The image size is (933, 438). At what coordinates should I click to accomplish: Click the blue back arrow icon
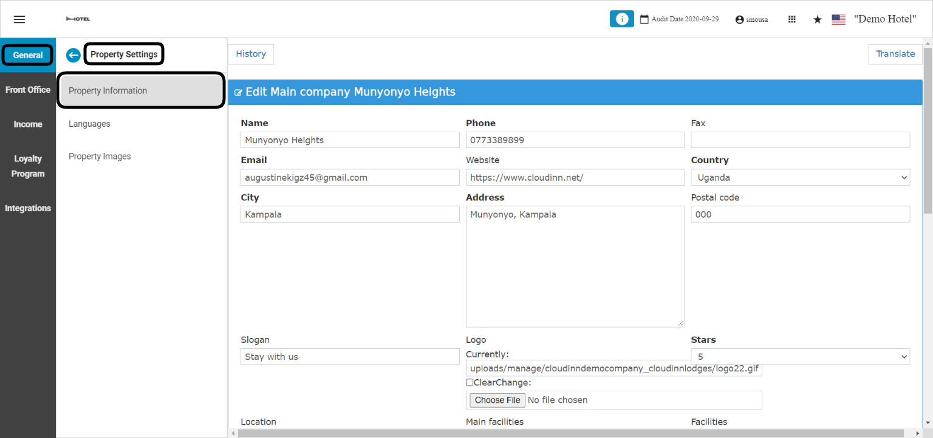pos(73,55)
